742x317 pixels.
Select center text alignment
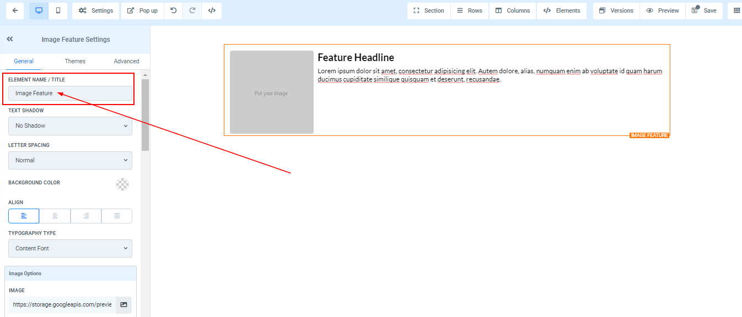tap(55, 216)
